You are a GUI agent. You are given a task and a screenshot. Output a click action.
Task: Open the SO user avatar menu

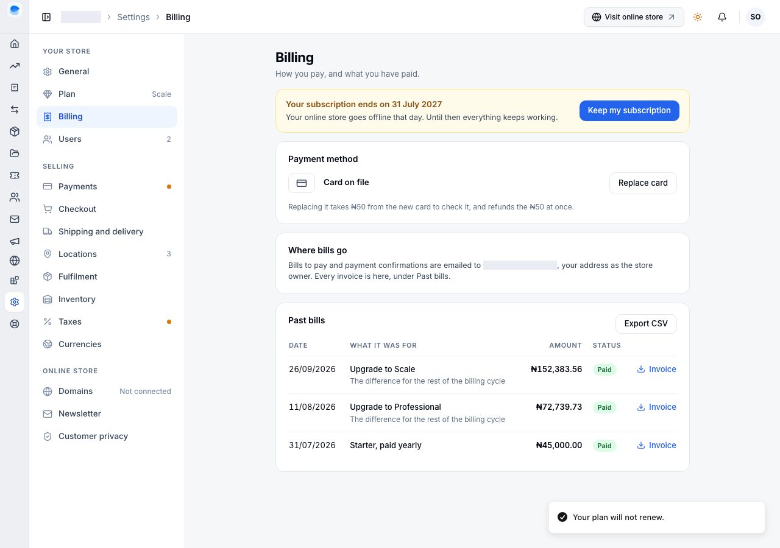coord(756,17)
